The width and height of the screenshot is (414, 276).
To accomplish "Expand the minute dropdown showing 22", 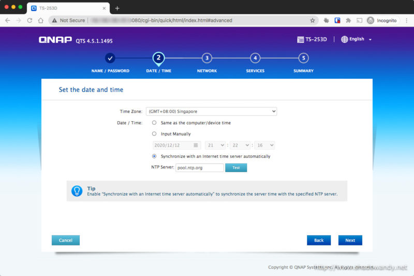I will tap(240, 146).
